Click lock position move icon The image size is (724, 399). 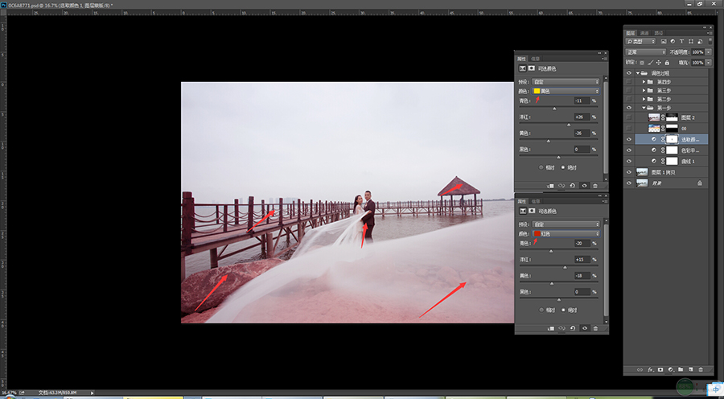point(658,63)
